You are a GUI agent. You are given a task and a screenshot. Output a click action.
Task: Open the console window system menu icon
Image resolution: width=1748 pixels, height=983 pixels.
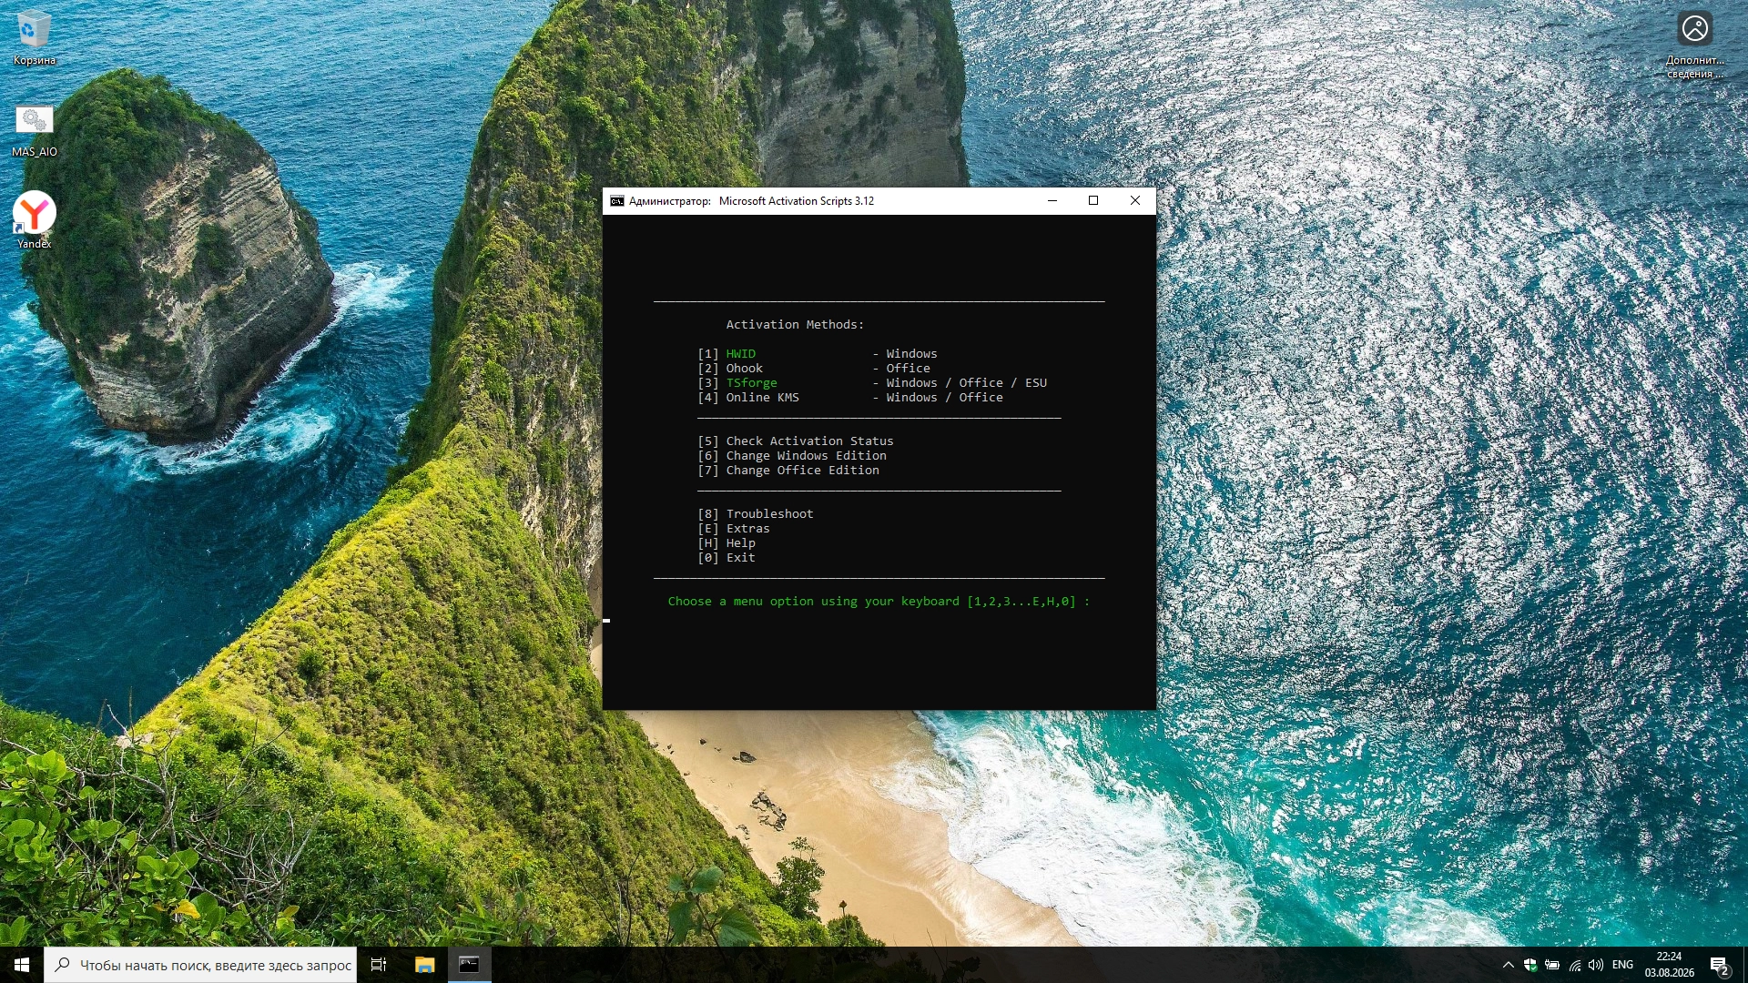pos(617,201)
